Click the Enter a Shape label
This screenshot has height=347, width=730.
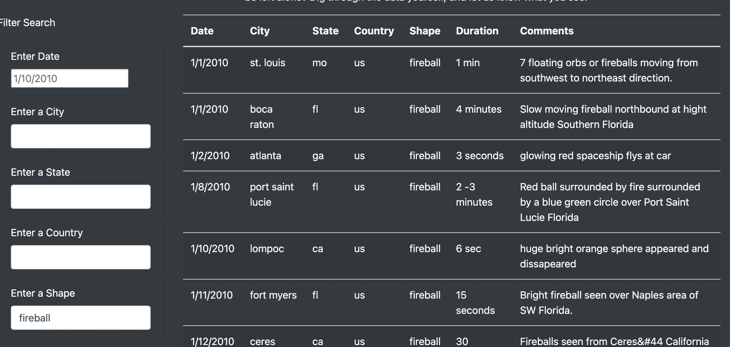tap(43, 293)
